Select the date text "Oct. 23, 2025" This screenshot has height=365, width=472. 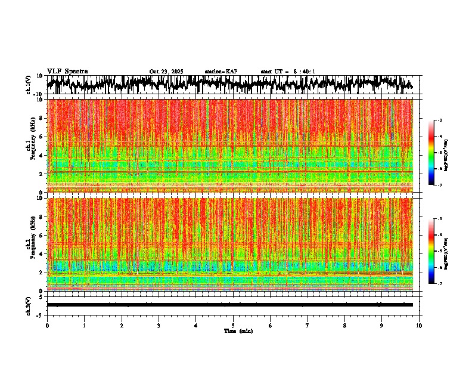(x=166, y=72)
